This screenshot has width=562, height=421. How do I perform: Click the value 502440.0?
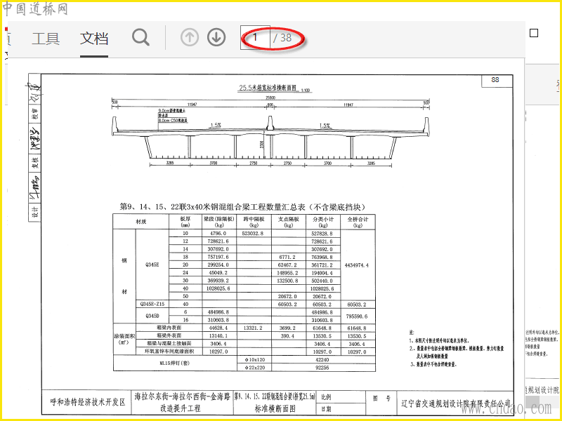(322, 281)
